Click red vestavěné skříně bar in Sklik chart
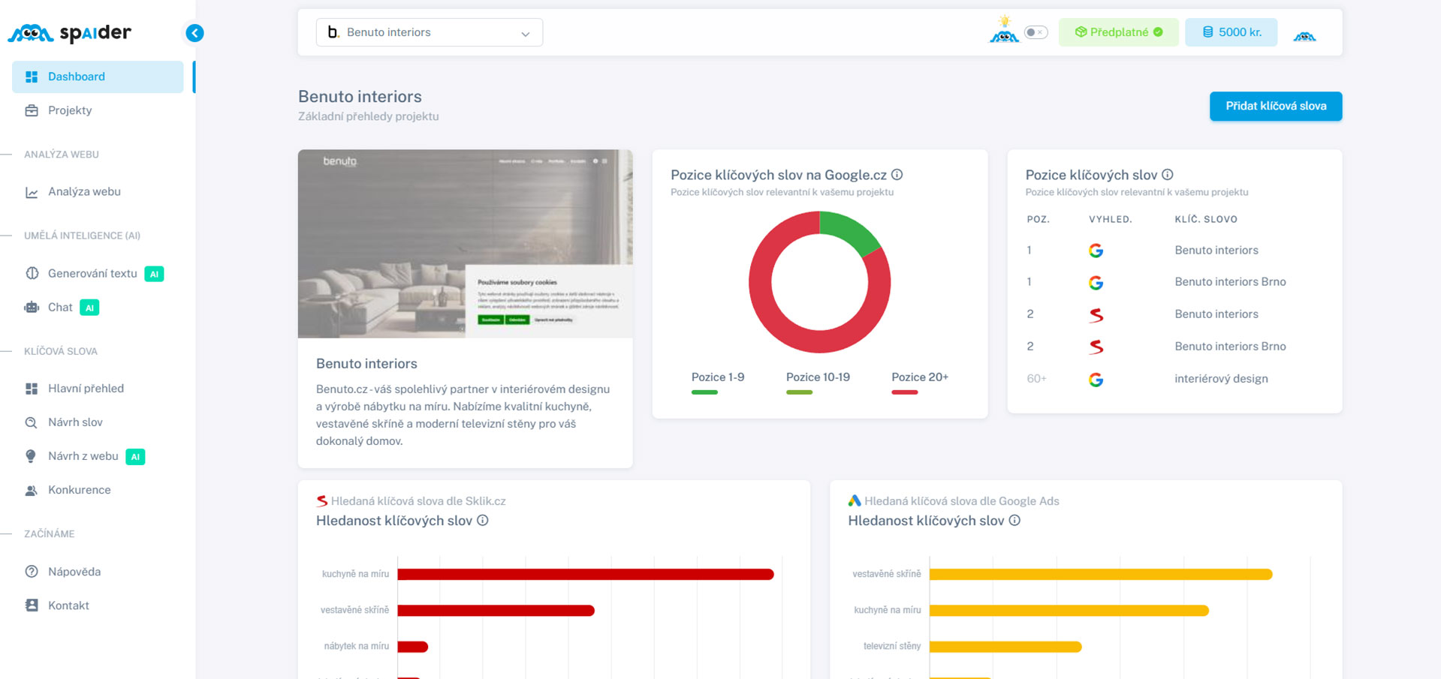This screenshot has width=1441, height=679. [x=496, y=611]
